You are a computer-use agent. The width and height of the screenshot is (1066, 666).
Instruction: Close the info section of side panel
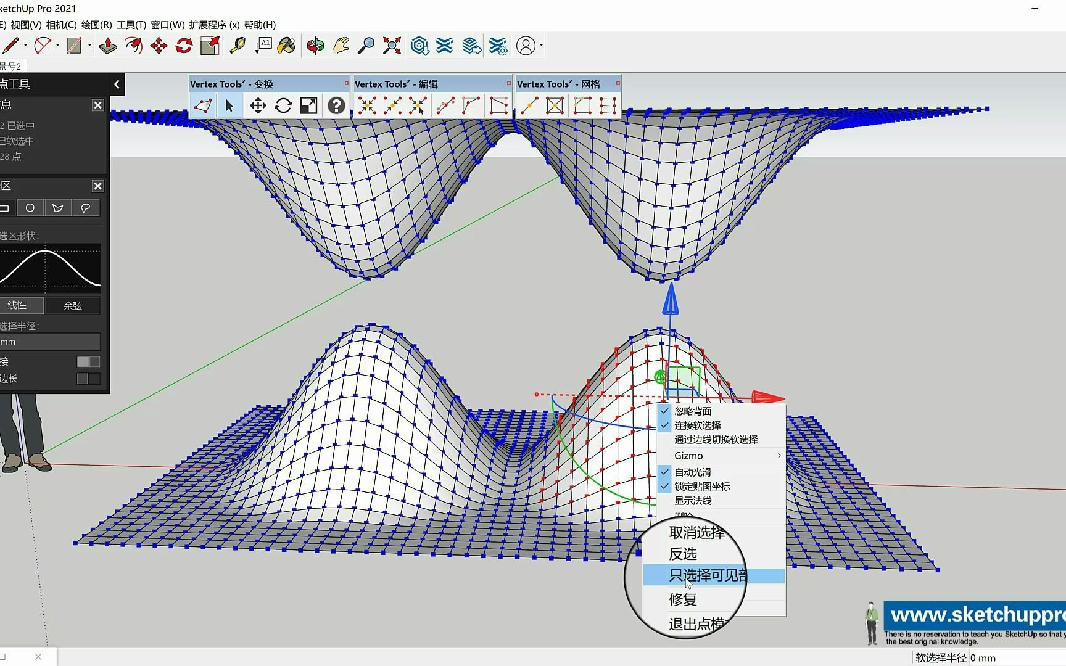pyautogui.click(x=97, y=105)
